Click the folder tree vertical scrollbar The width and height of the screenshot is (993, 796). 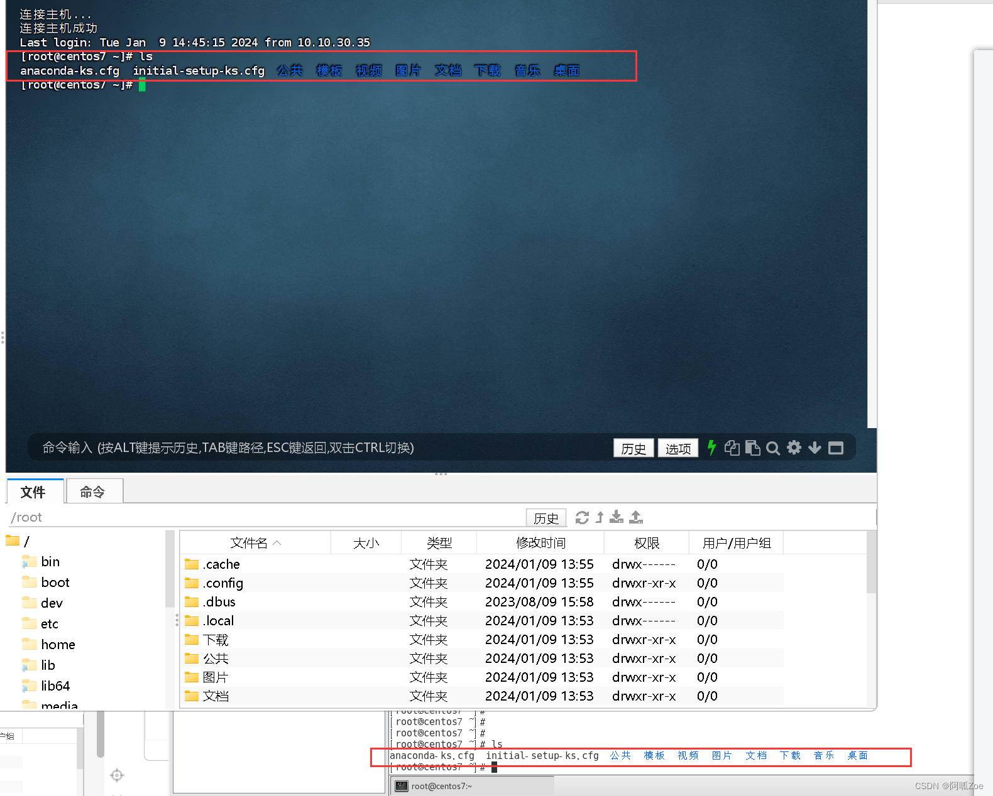170,569
